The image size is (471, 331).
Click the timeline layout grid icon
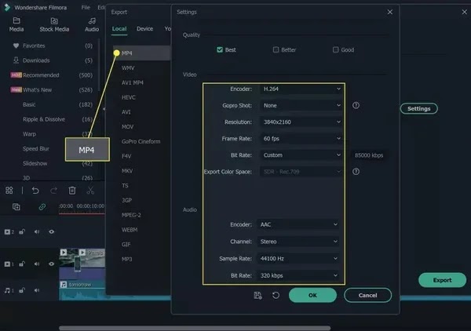pos(9,191)
